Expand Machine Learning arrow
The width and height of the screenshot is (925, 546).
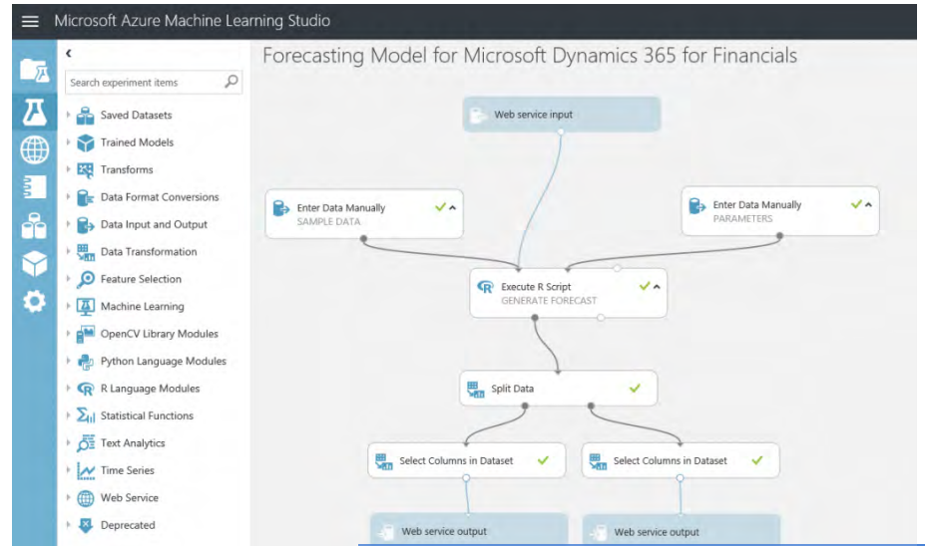69,306
